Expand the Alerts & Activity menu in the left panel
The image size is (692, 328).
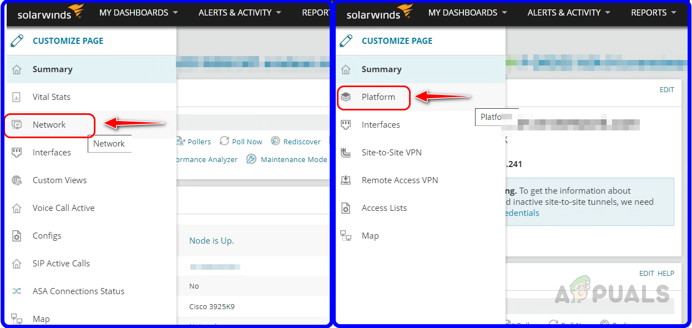(x=240, y=12)
